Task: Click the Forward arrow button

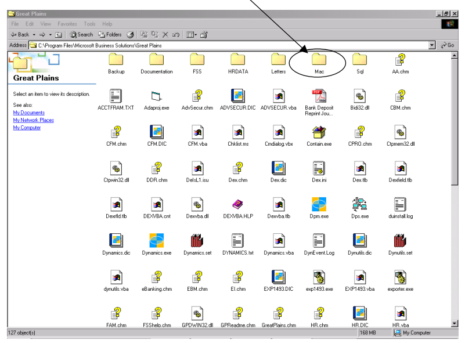Action: click(x=42, y=35)
